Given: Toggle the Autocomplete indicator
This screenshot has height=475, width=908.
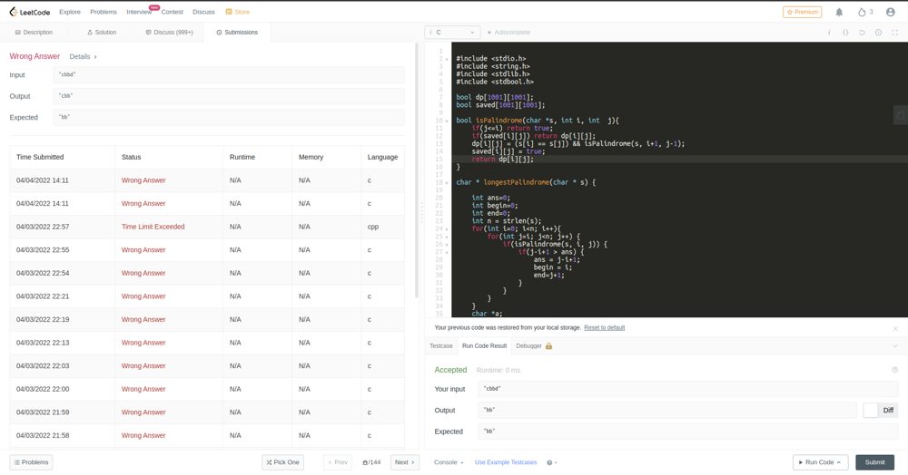Looking at the screenshot, I should click(509, 33).
